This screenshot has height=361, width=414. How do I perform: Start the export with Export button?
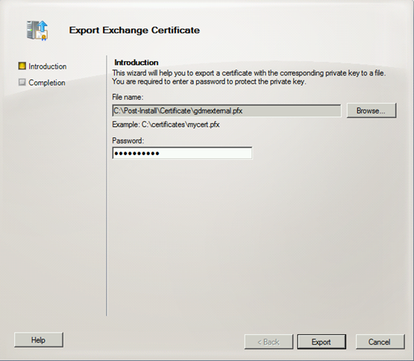pos(322,342)
